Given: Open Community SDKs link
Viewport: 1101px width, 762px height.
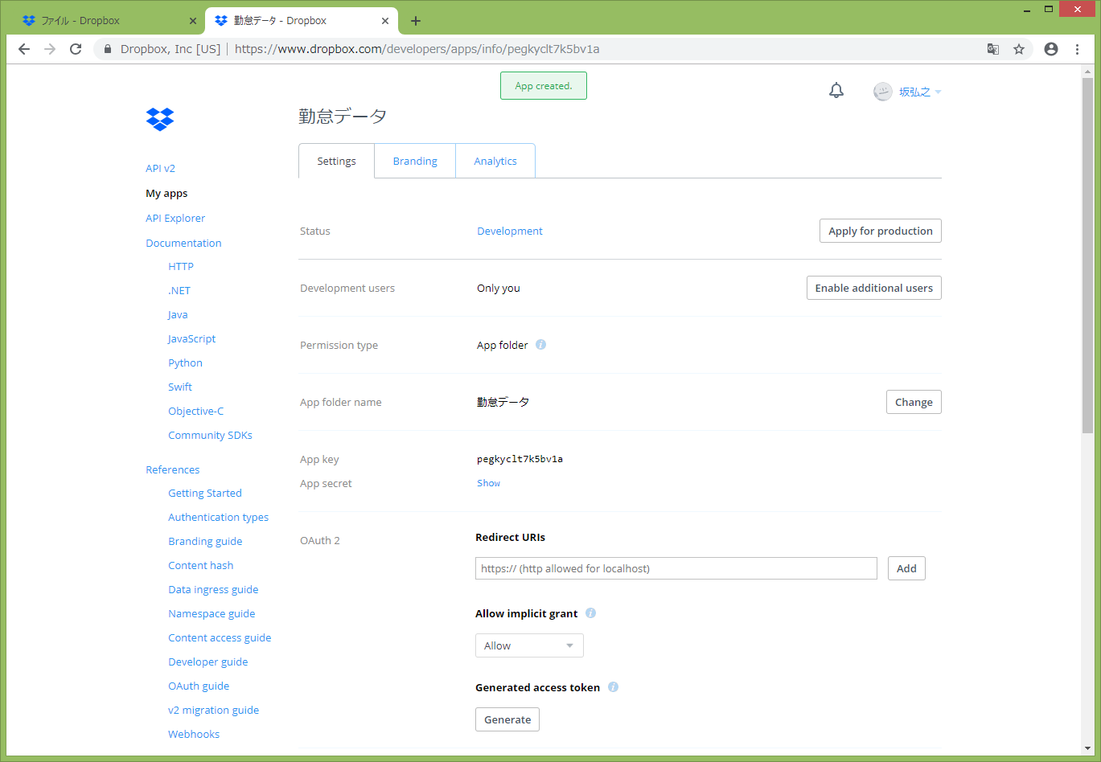Looking at the screenshot, I should point(210,435).
